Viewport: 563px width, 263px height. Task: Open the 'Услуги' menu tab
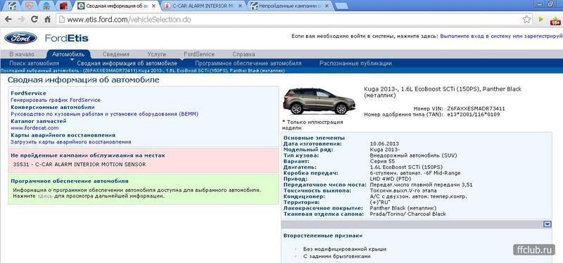pos(156,54)
